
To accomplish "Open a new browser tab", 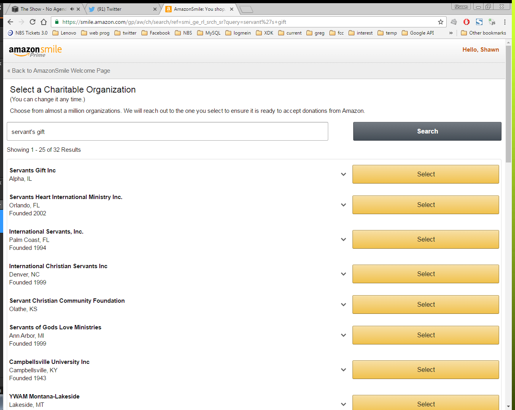I will tap(246, 9).
